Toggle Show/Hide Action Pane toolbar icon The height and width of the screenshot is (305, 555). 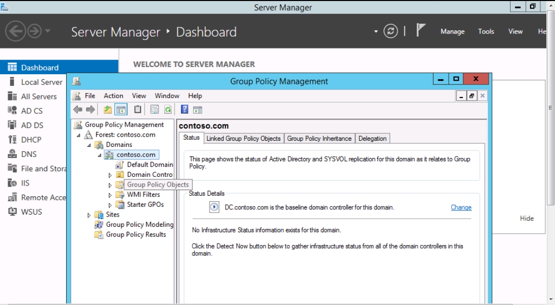click(x=198, y=109)
